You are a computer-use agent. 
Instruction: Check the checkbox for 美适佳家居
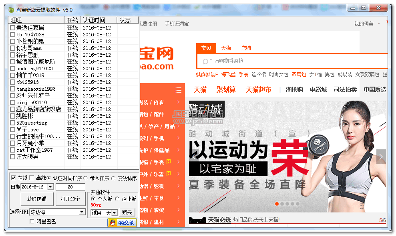[13, 28]
